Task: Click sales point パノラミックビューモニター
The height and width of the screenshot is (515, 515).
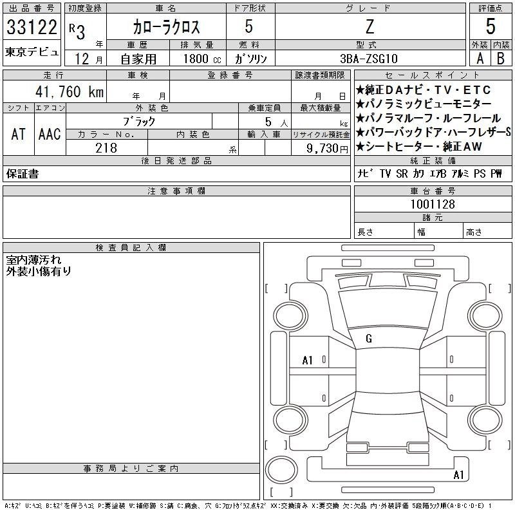Action: coord(424,104)
